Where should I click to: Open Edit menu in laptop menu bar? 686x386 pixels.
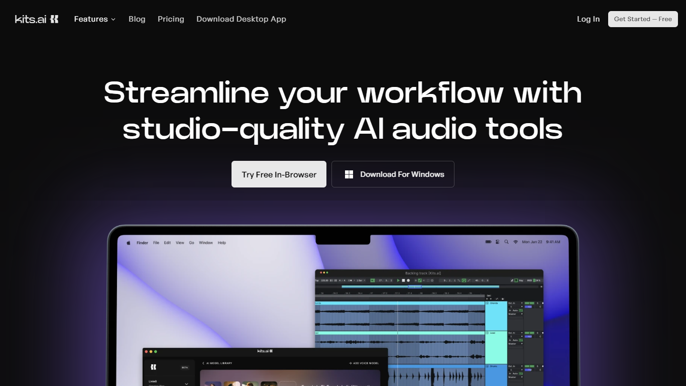click(167, 243)
